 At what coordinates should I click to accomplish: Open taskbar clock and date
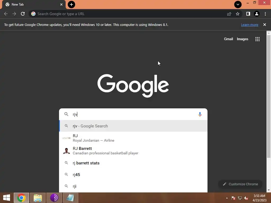[x=259, y=198]
